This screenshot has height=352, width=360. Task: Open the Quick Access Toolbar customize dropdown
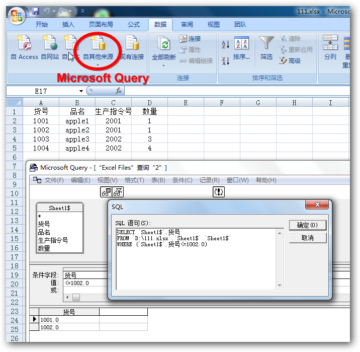click(x=82, y=11)
